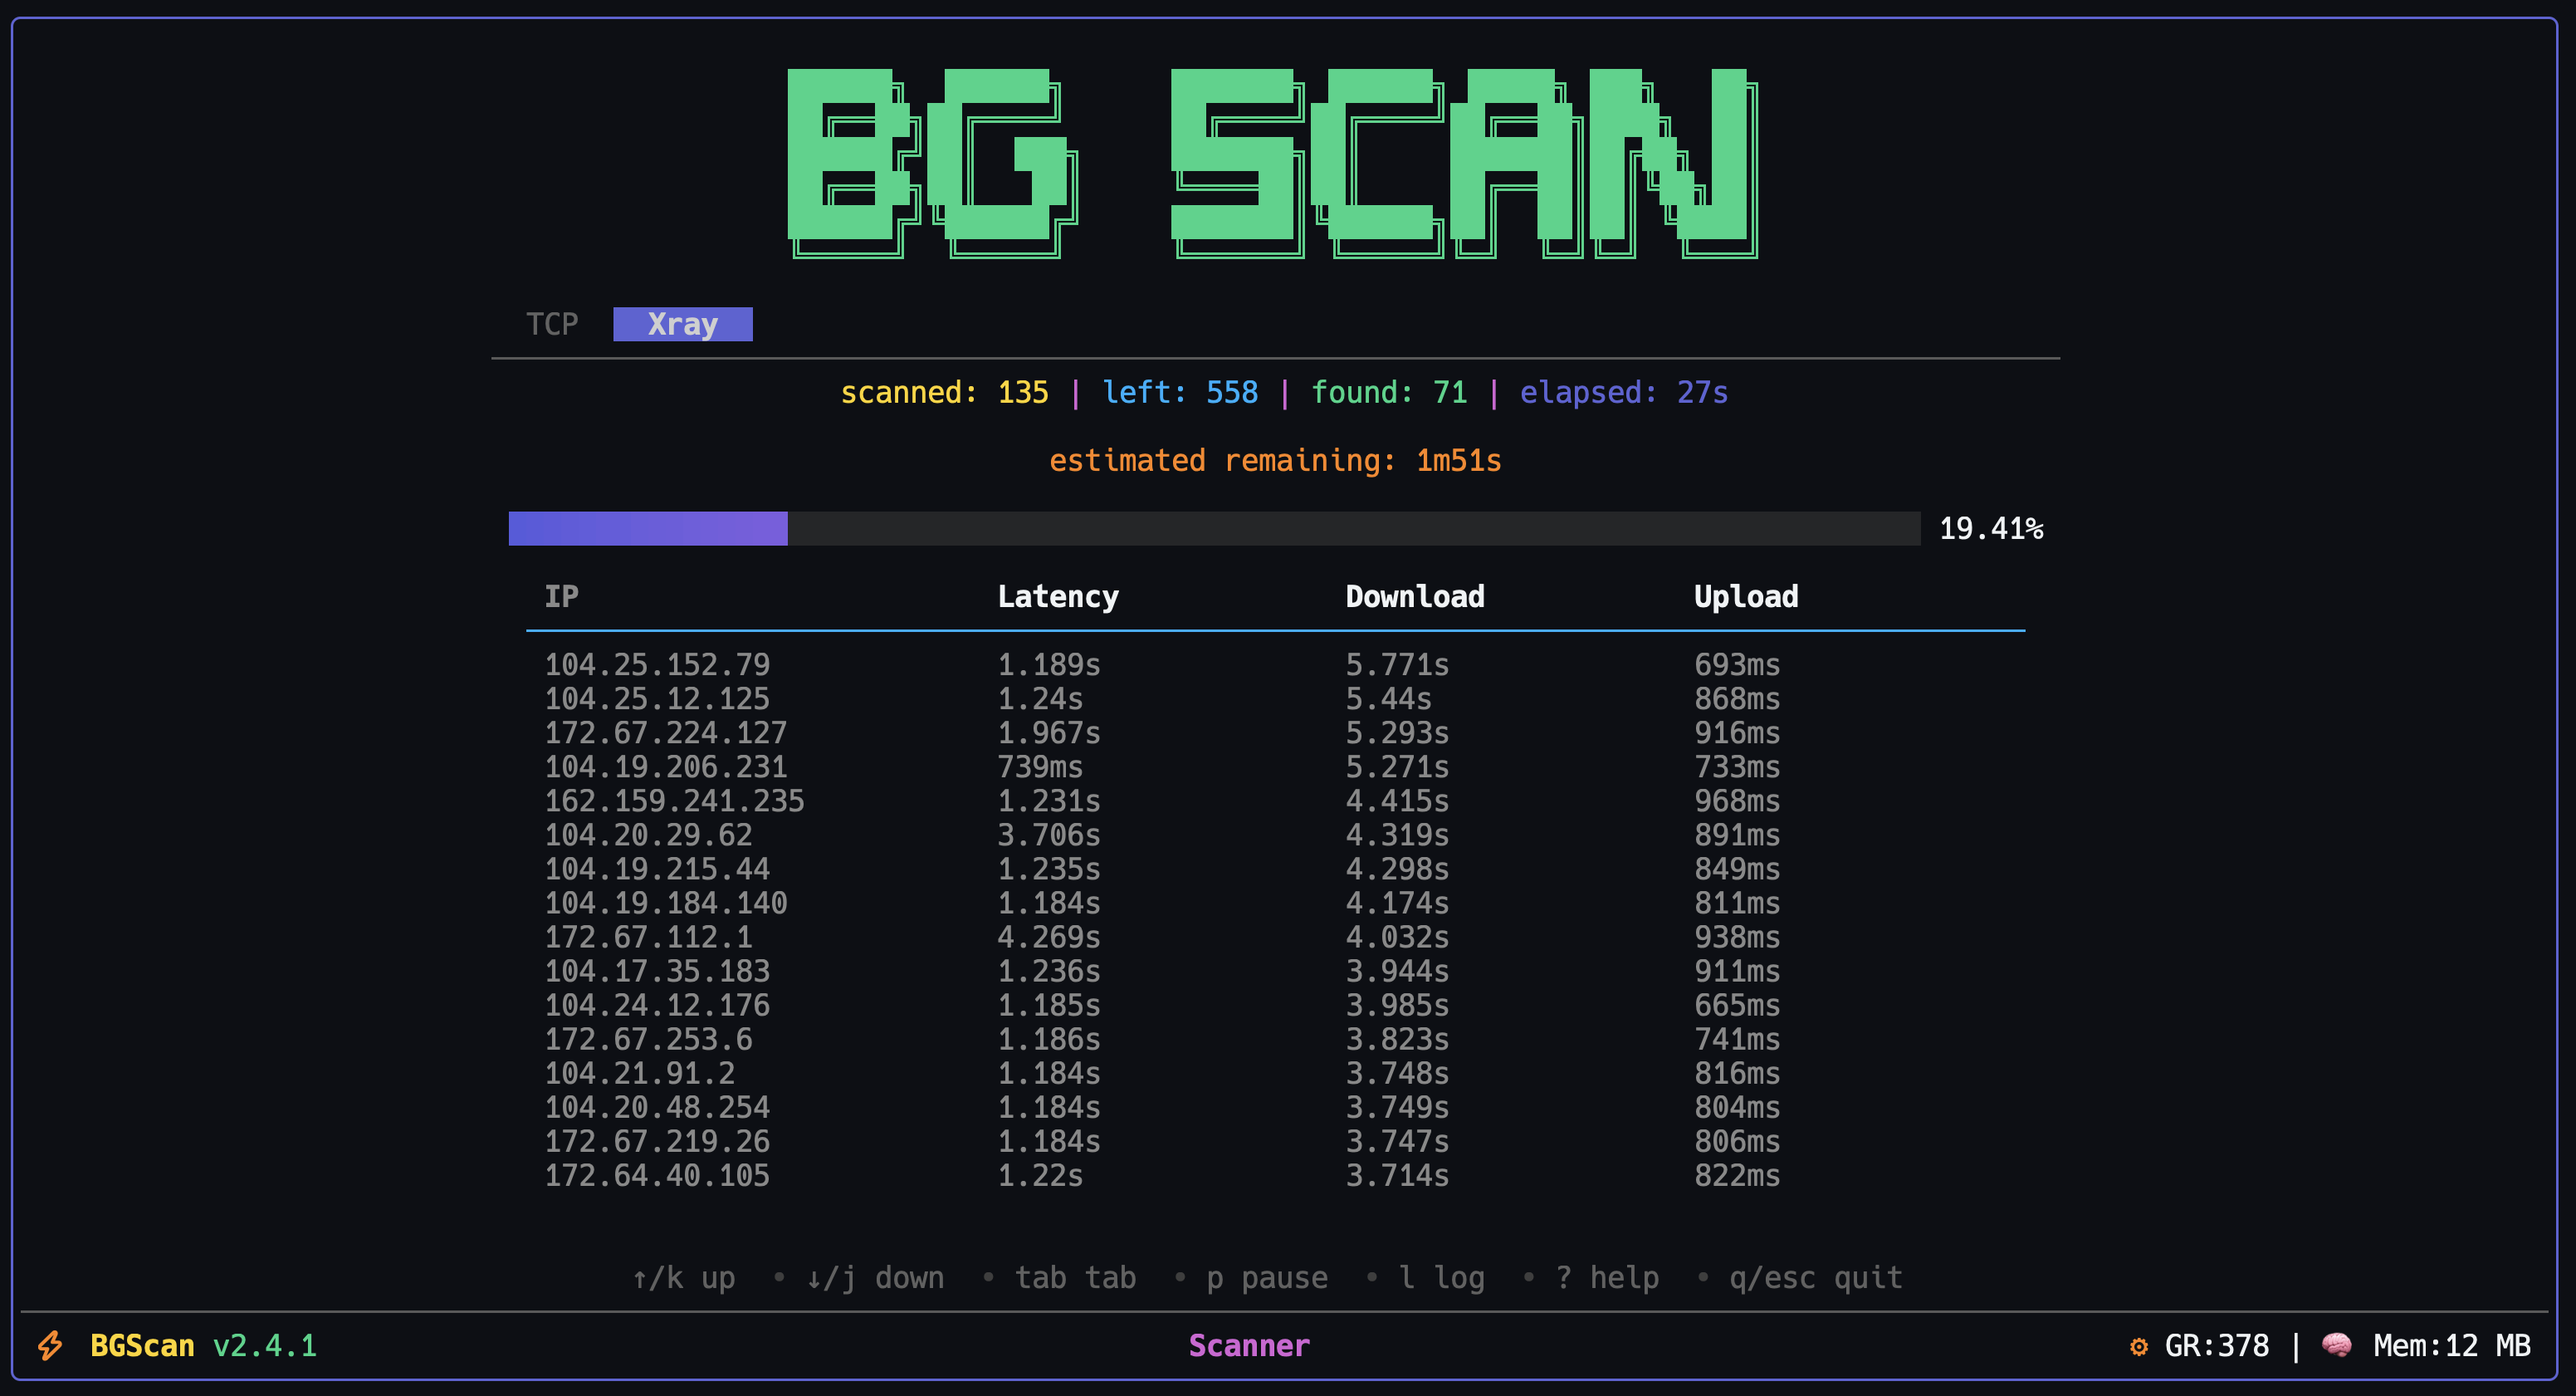Click the found: 71 counter
The height and width of the screenshot is (1396, 2576).
coord(1389,392)
